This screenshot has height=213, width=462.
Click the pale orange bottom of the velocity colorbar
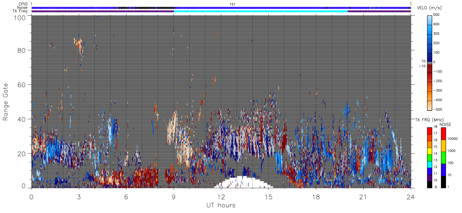pyautogui.click(x=430, y=106)
